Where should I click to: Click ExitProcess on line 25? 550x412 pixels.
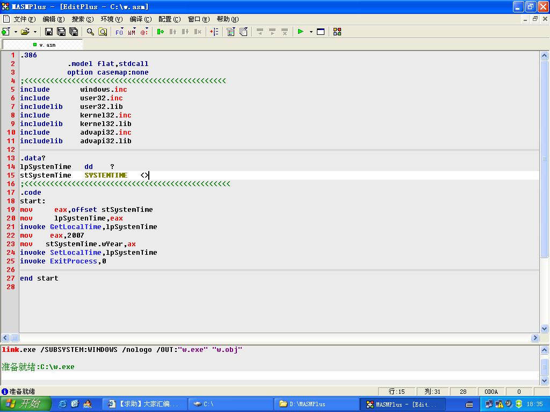tap(73, 261)
